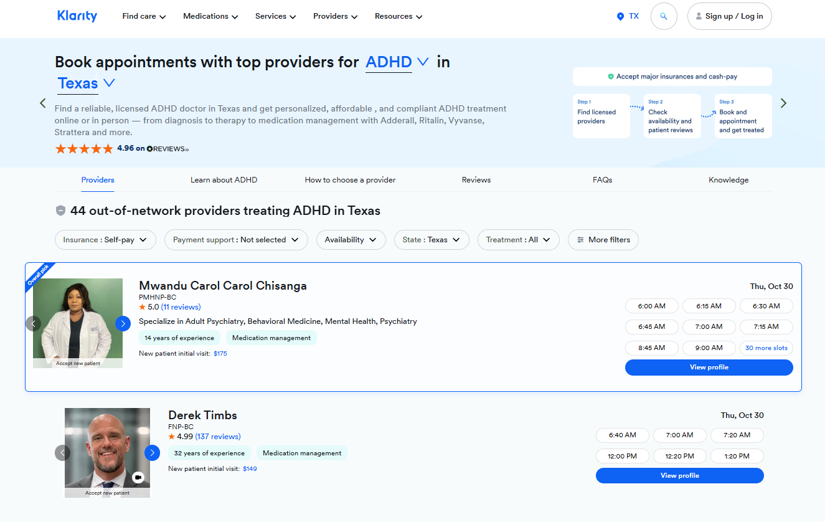Click the $175 initial visit price
The height and width of the screenshot is (522, 825).
(220, 354)
